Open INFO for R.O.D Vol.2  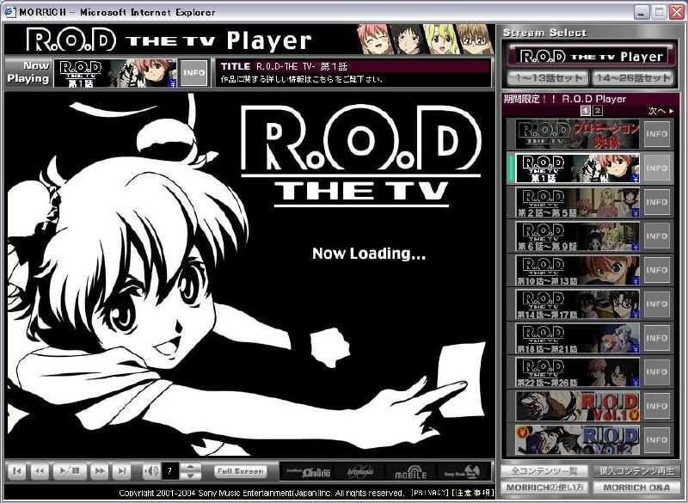[x=657, y=440]
